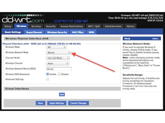The image size is (165, 123).
Task: Open the Status tab
Action: coord(130,26)
